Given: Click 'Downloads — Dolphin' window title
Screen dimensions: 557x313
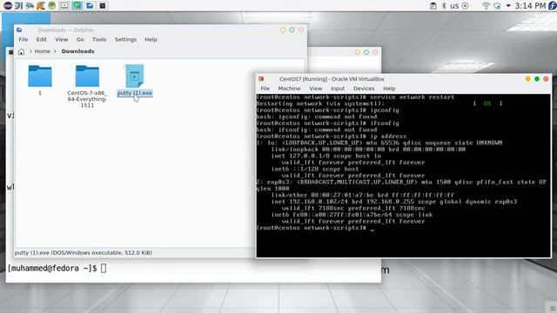Looking at the screenshot, I should pyautogui.click(x=66, y=30).
